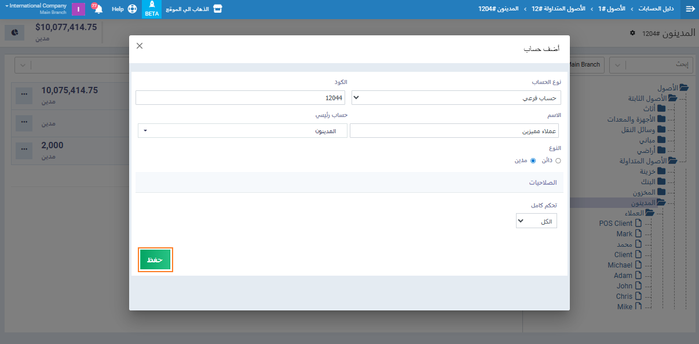Select the POS Client account in tree
The height and width of the screenshot is (344, 699).
[x=616, y=223]
